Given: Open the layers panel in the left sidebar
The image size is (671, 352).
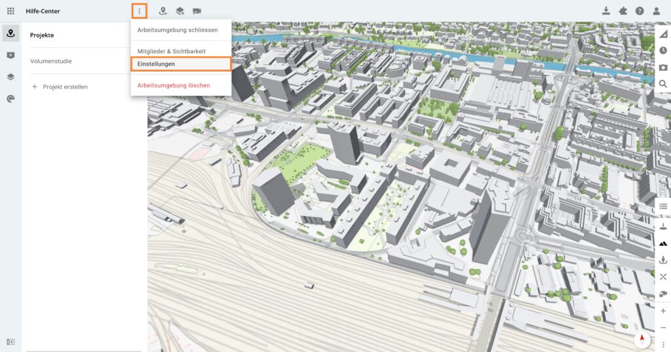Looking at the screenshot, I should 10,77.
